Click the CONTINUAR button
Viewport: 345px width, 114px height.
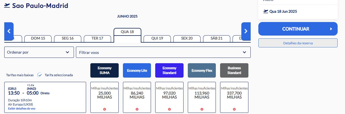click(298, 29)
